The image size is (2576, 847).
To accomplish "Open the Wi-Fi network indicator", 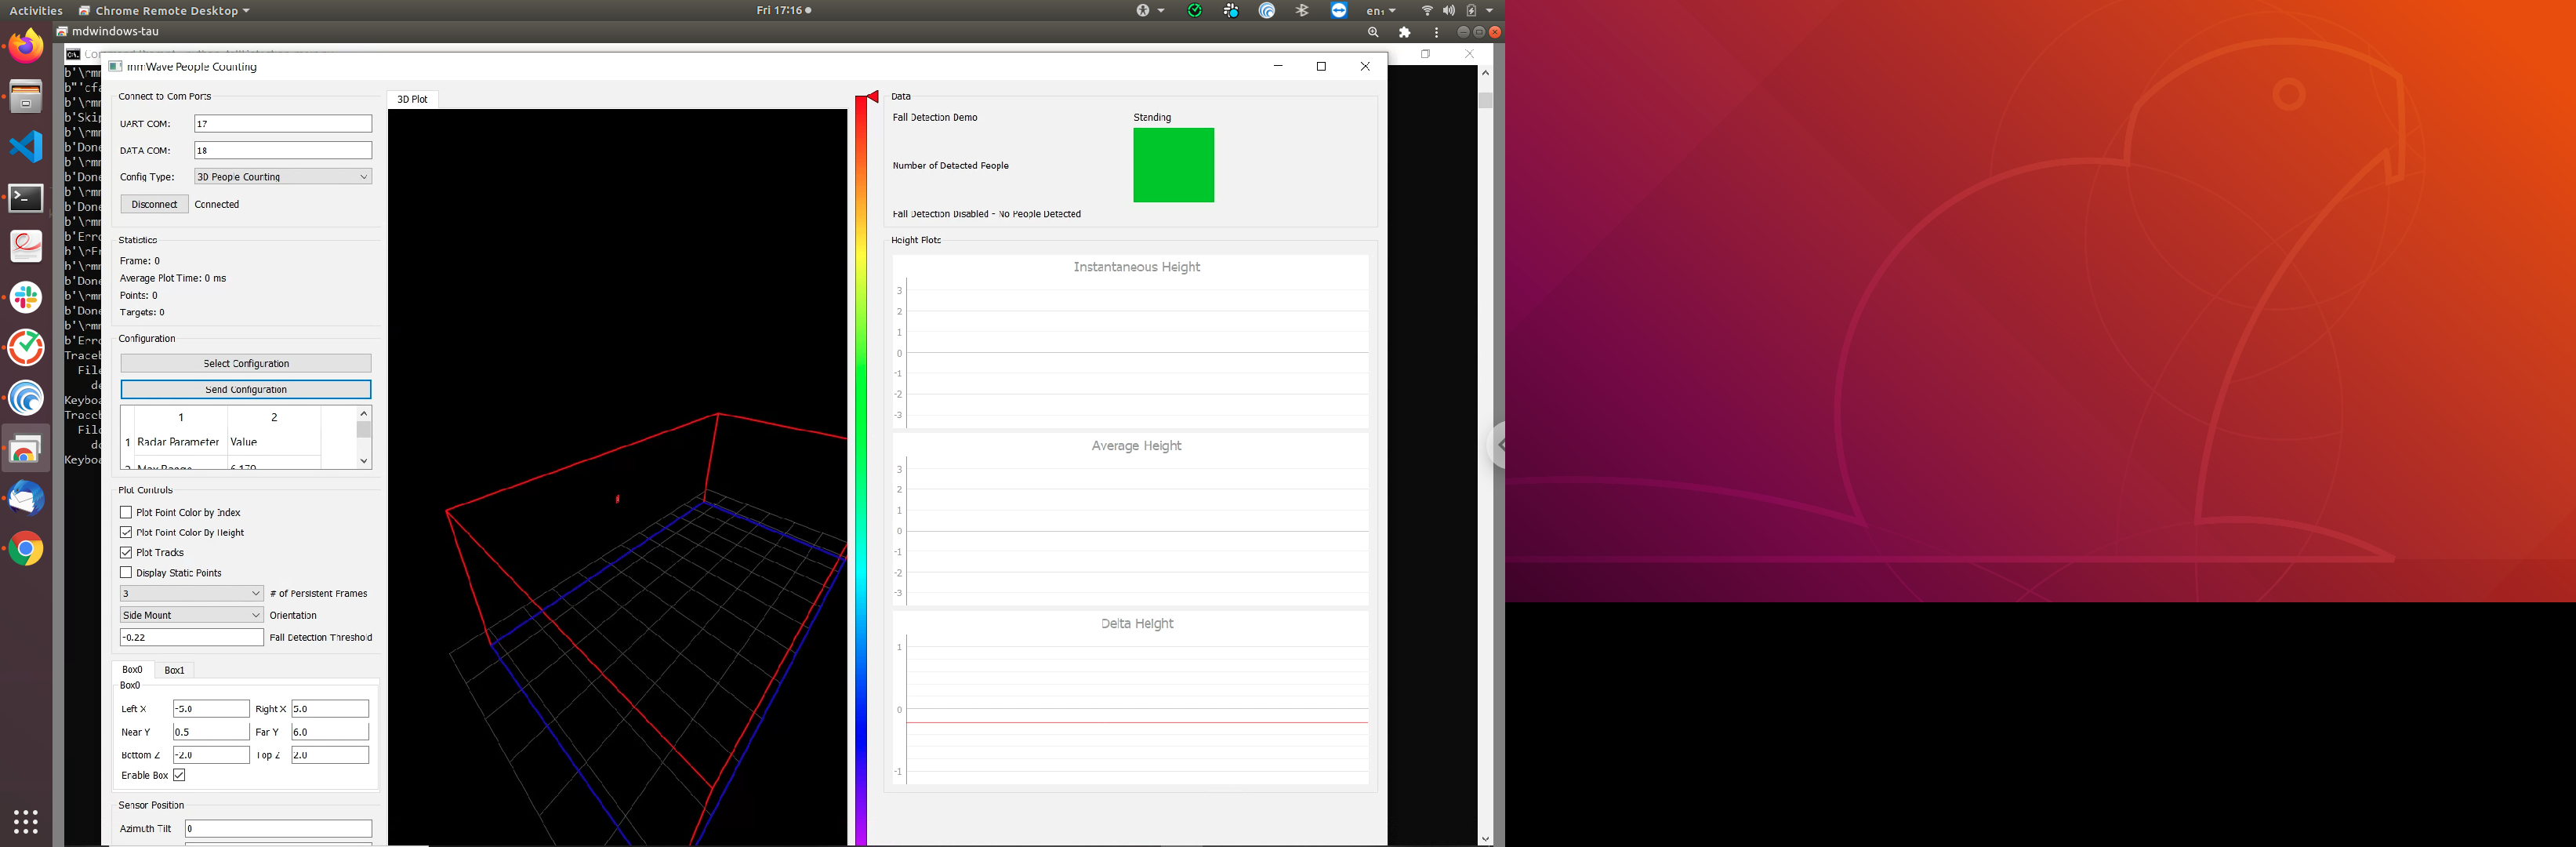I will [x=1427, y=10].
